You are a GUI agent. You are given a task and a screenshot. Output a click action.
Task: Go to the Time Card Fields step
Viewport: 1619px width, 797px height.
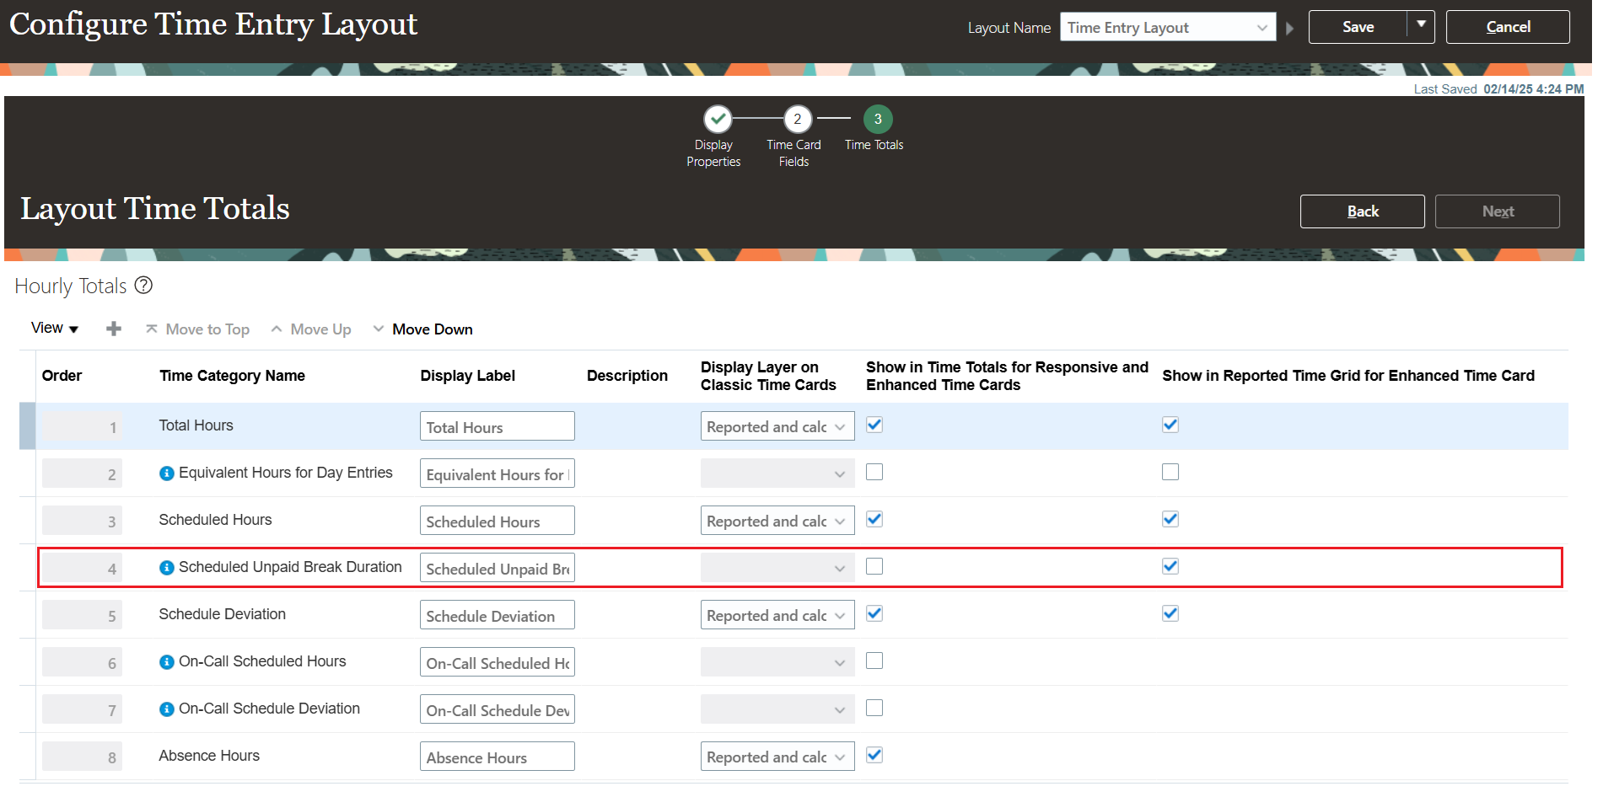(x=796, y=119)
